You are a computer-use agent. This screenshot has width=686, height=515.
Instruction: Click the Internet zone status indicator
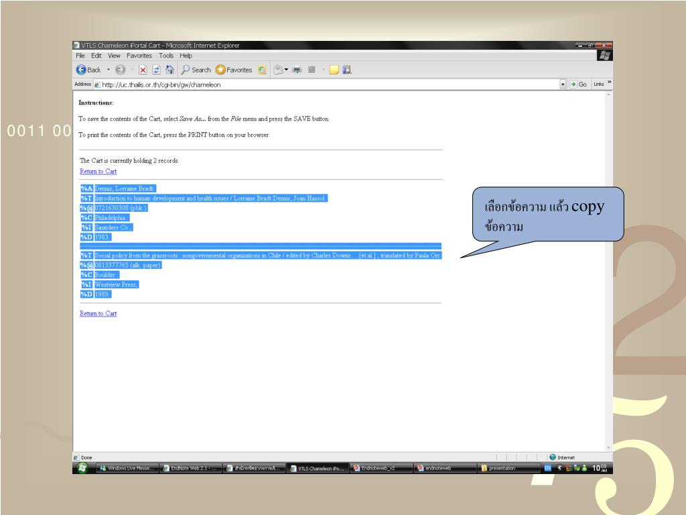tap(562, 457)
